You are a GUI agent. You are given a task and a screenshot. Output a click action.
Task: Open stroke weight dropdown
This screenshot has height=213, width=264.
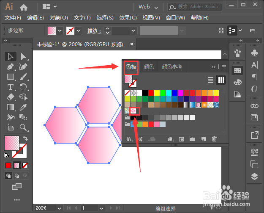(x=133, y=31)
